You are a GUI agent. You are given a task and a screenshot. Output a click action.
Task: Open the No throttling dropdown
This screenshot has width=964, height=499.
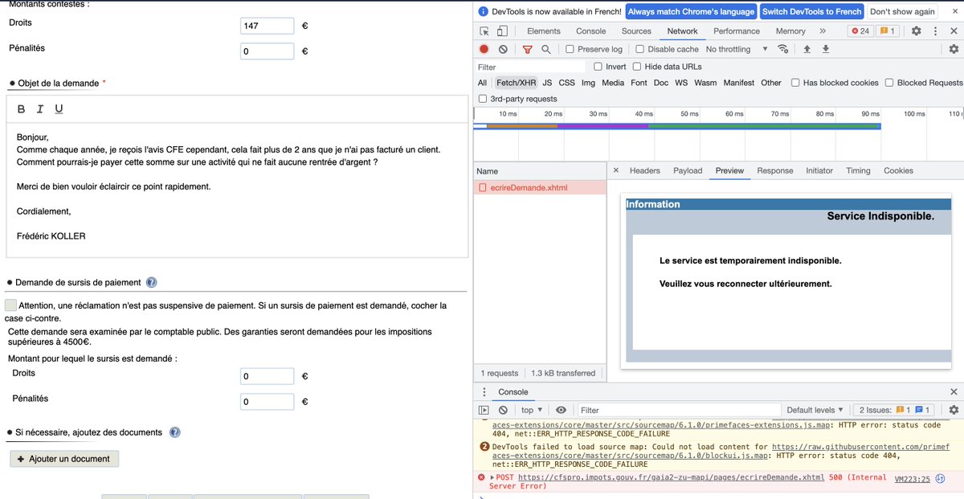pos(737,49)
